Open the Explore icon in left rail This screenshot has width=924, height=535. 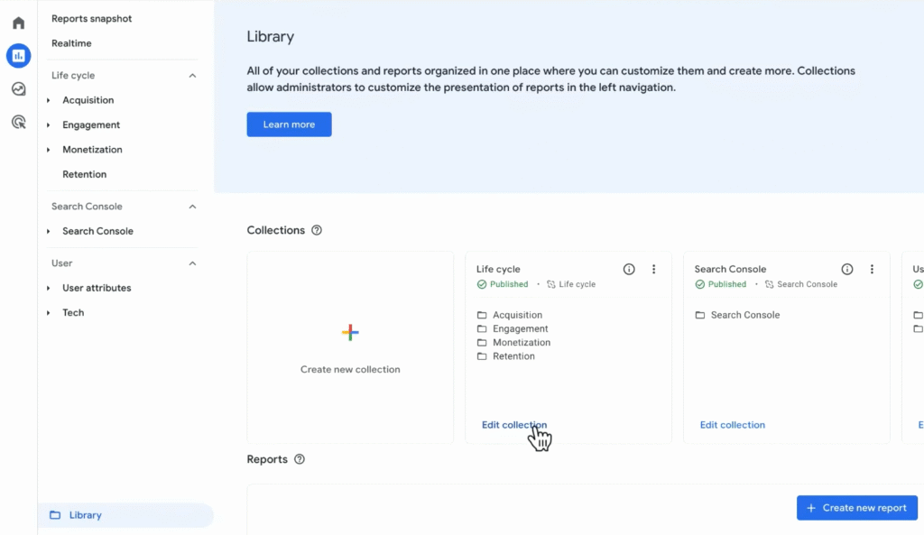coord(19,89)
